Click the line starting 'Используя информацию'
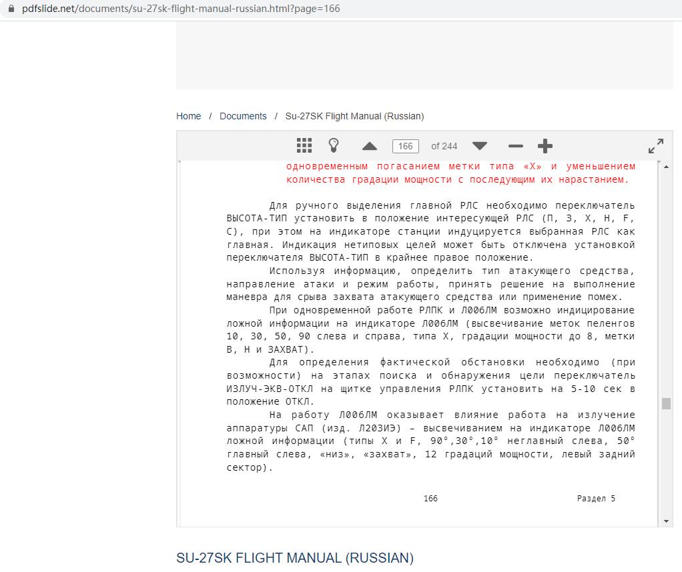The image size is (682, 572). pos(452,271)
